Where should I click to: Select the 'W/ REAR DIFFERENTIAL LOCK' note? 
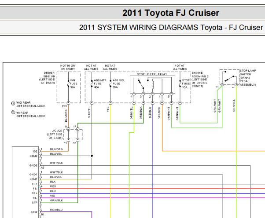tap(31, 114)
